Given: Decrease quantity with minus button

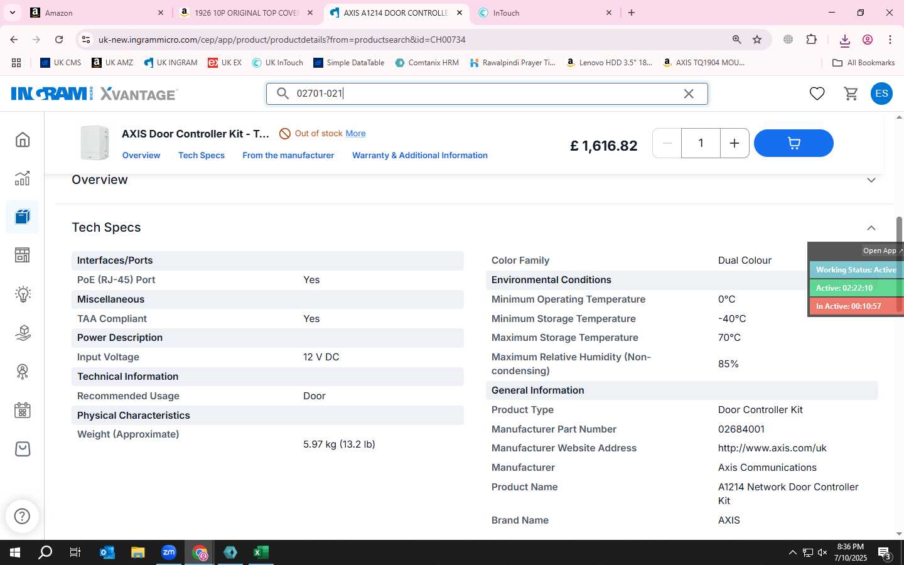Looking at the screenshot, I should [x=667, y=143].
